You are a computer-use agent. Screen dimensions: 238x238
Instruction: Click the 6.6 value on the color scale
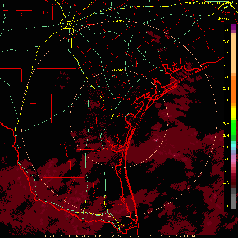pos(226,77)
